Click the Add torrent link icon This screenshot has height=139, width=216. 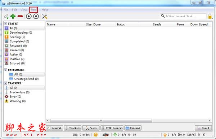pyautogui.click(x=6, y=16)
